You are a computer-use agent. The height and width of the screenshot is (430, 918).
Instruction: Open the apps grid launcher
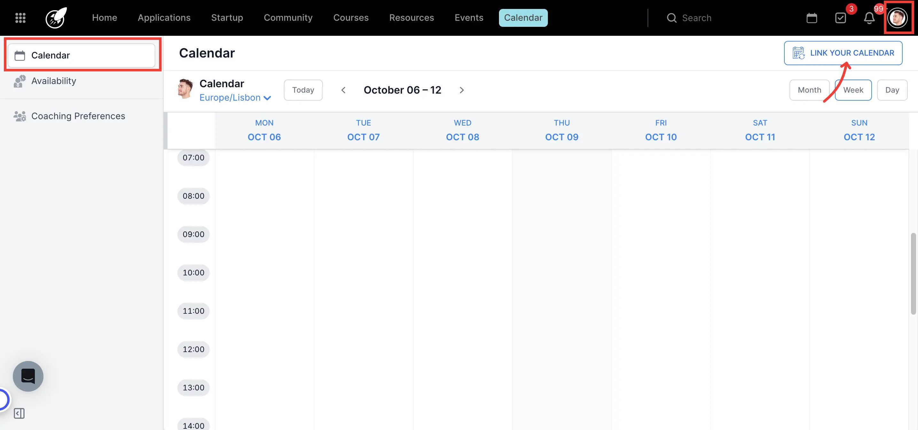[20, 18]
